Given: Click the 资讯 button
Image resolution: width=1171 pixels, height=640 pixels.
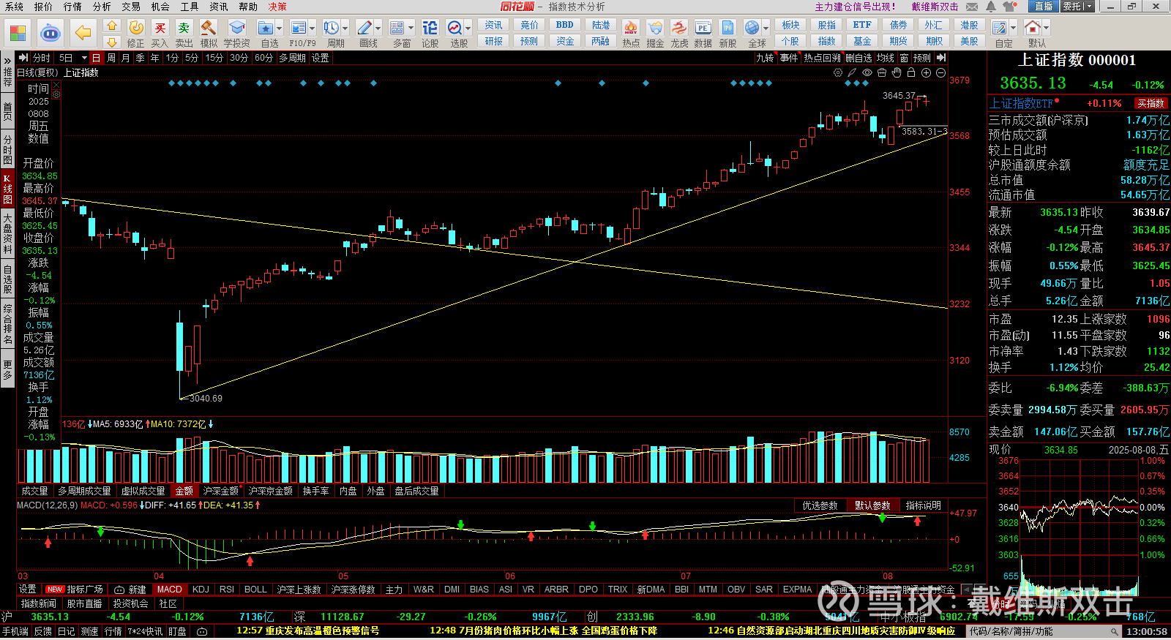Looking at the screenshot, I should [x=494, y=25].
